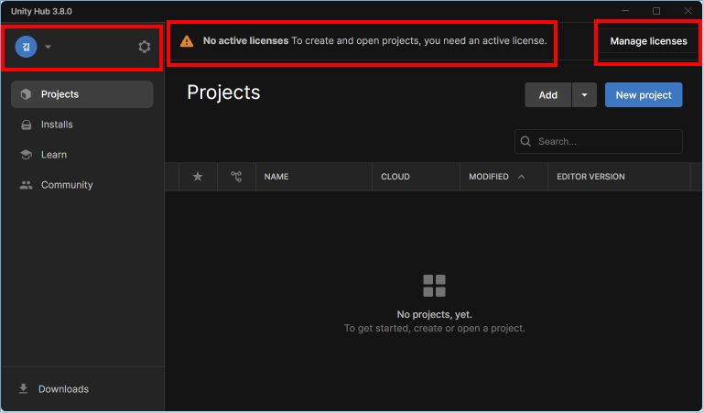Click the Learn graduation cap icon
This screenshot has height=413, width=704.
(26, 155)
